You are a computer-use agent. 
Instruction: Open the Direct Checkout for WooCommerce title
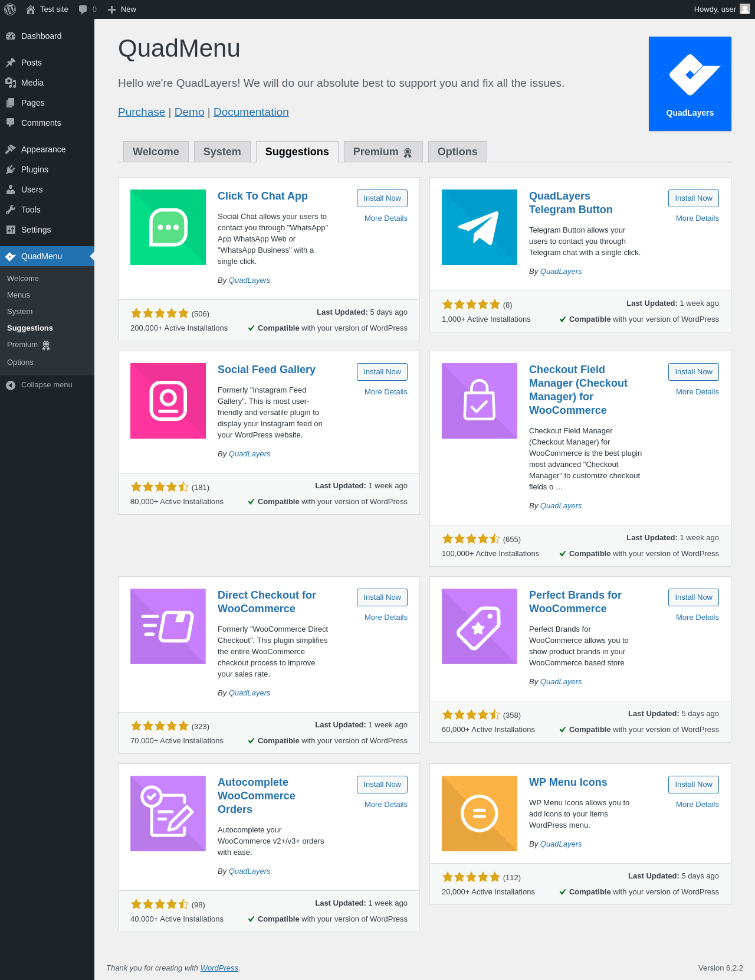[x=267, y=602]
